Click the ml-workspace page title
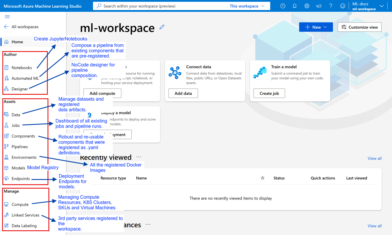Screen dimensions: 392x235 tap(117, 28)
